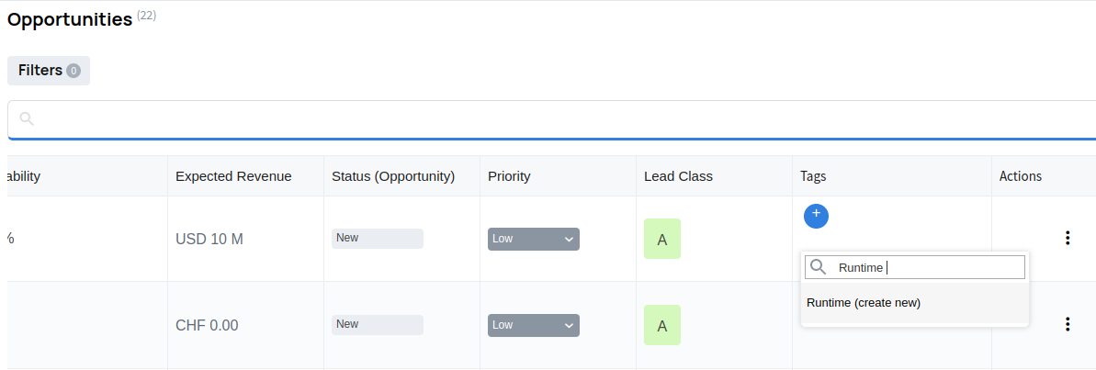Select "Runtime (create new)" tag option
This screenshot has width=1096, height=370.
[x=864, y=303]
